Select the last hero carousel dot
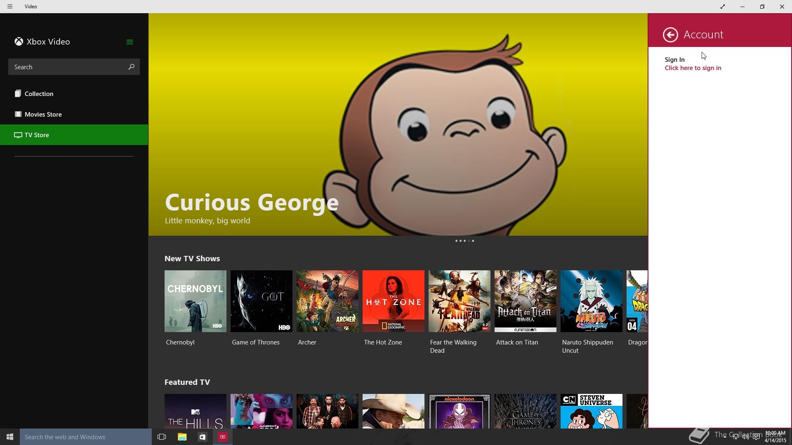Screen dimensions: 792x445 point(473,241)
